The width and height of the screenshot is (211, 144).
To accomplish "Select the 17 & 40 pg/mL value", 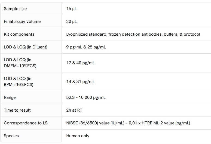I will (81, 63).
